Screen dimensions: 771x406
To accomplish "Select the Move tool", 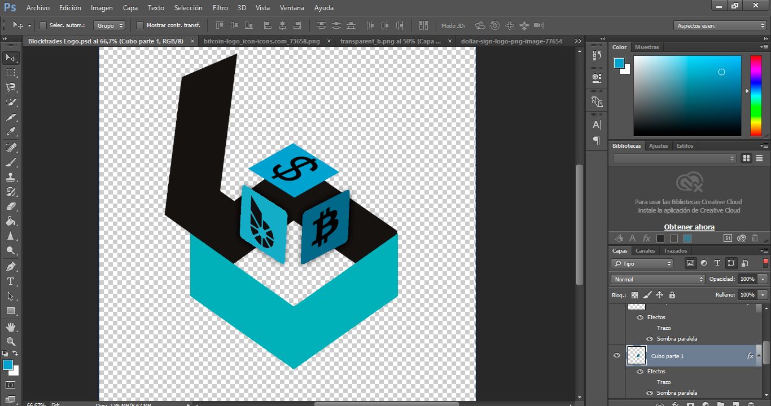I will coord(11,58).
